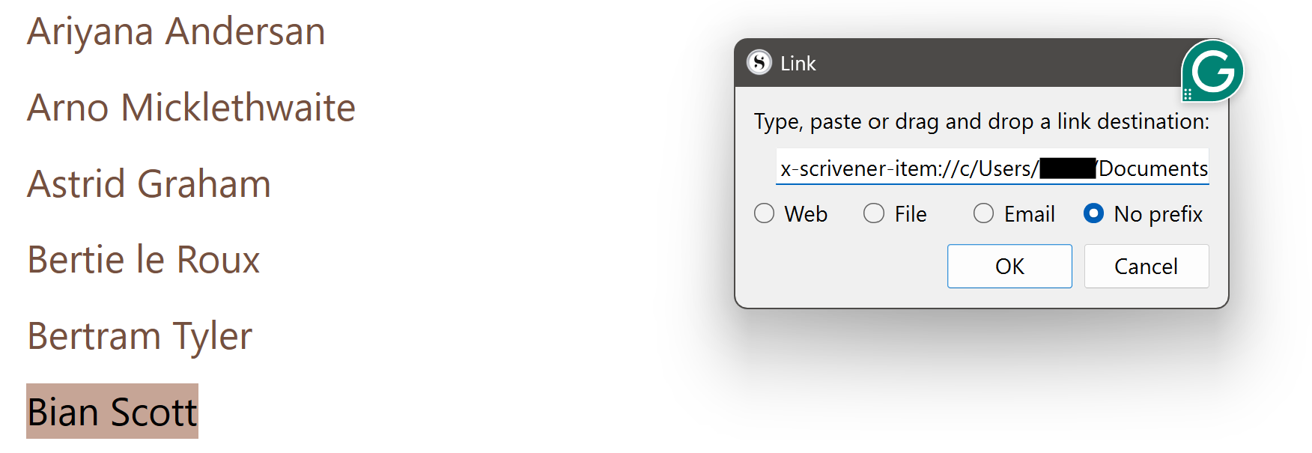Click on the name Bertram Tyler
This screenshot has width=1312, height=453.
(139, 336)
